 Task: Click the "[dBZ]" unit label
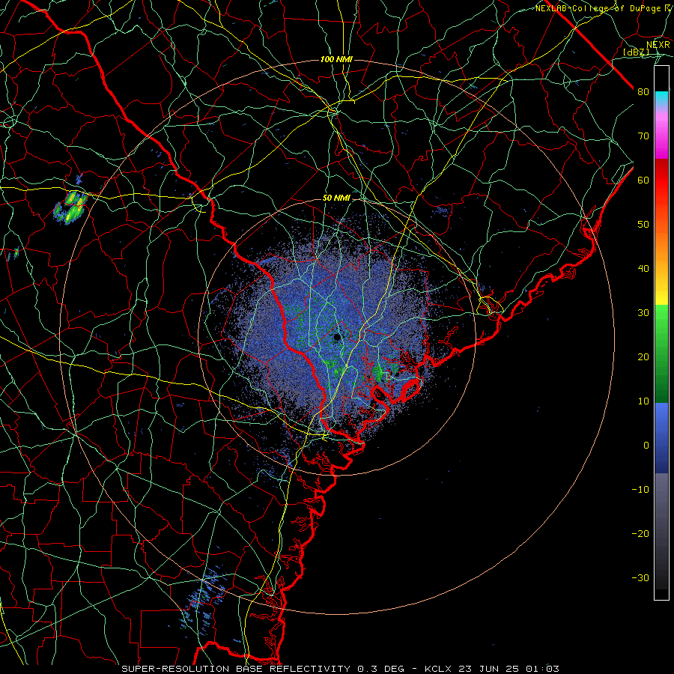coord(636,52)
